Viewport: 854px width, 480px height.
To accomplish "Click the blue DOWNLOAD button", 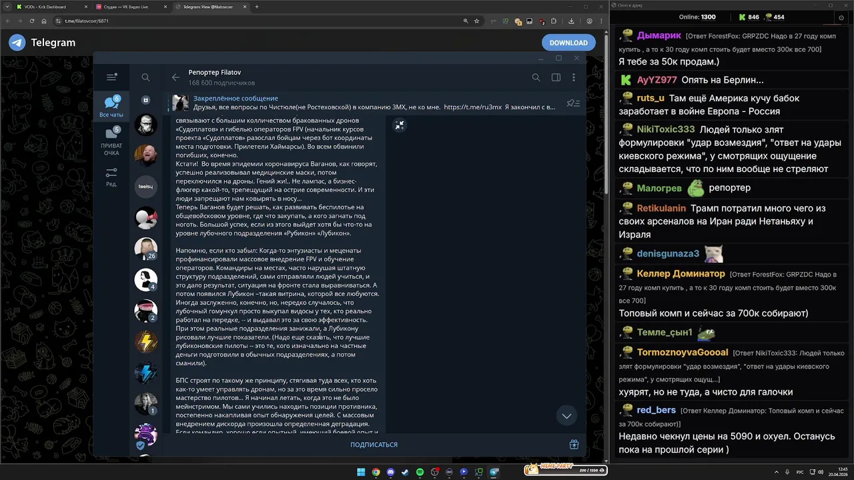I will [568, 43].
